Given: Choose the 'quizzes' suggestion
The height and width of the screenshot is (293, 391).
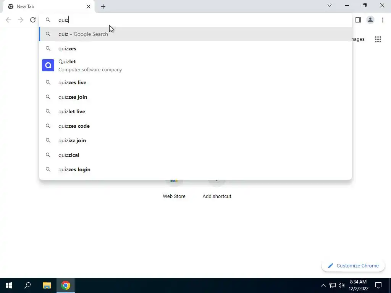Looking at the screenshot, I should click(x=195, y=48).
